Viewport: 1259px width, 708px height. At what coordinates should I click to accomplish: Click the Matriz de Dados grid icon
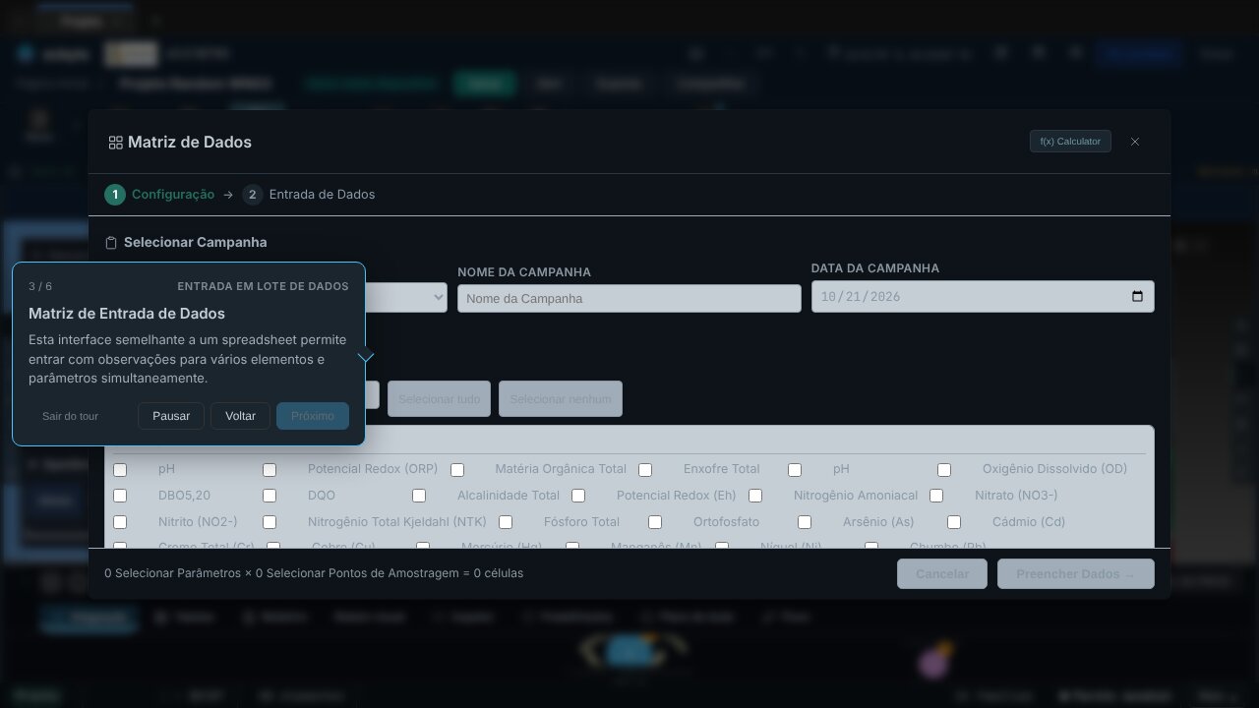click(x=115, y=143)
